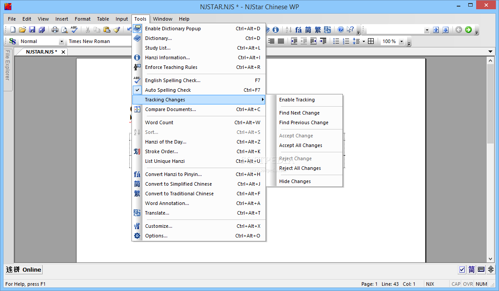The height and width of the screenshot is (291, 499).
Task: Click Reject All Changes
Action: click(305, 169)
